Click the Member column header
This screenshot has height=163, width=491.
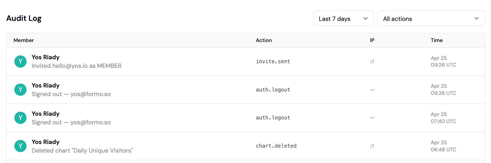(x=24, y=40)
